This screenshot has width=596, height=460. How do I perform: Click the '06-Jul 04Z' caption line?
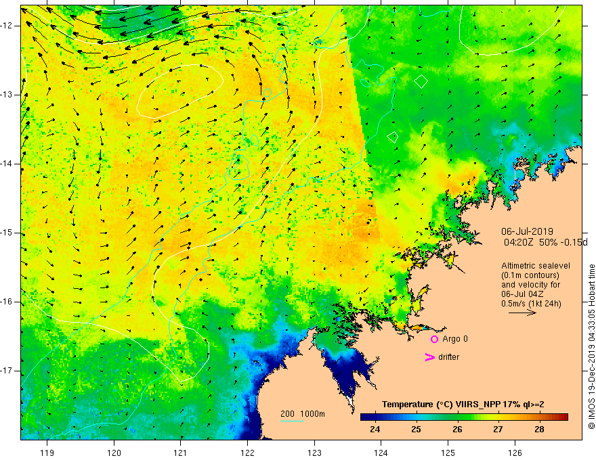522,294
